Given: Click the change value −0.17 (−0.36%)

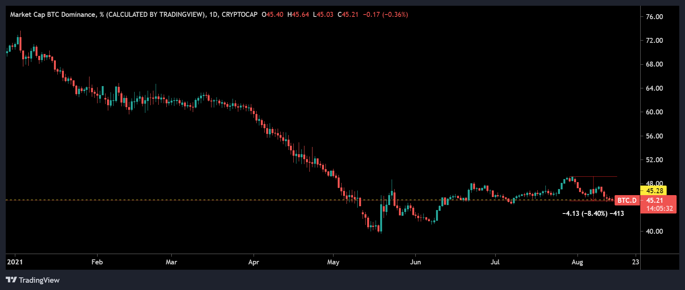Looking at the screenshot, I should tap(385, 15).
